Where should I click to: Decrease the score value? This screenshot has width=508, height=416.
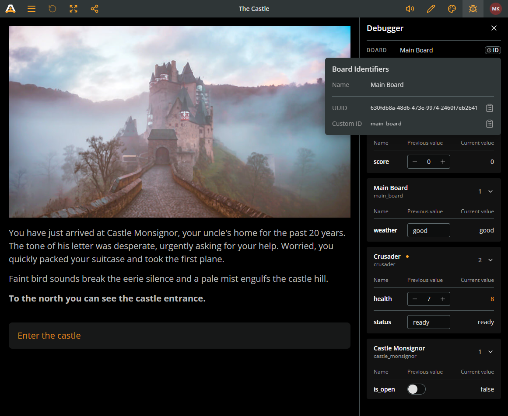coord(415,162)
